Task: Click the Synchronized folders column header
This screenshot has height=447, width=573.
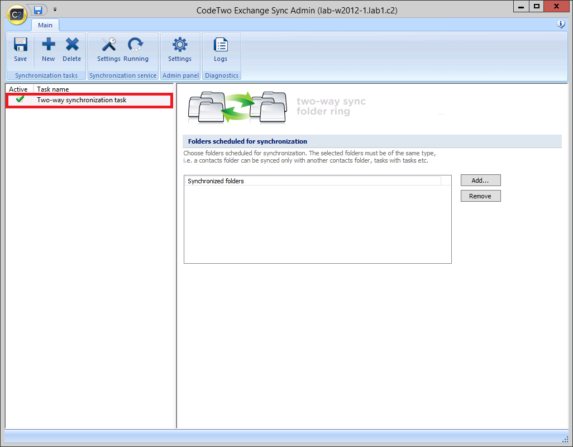Action: 313,181
